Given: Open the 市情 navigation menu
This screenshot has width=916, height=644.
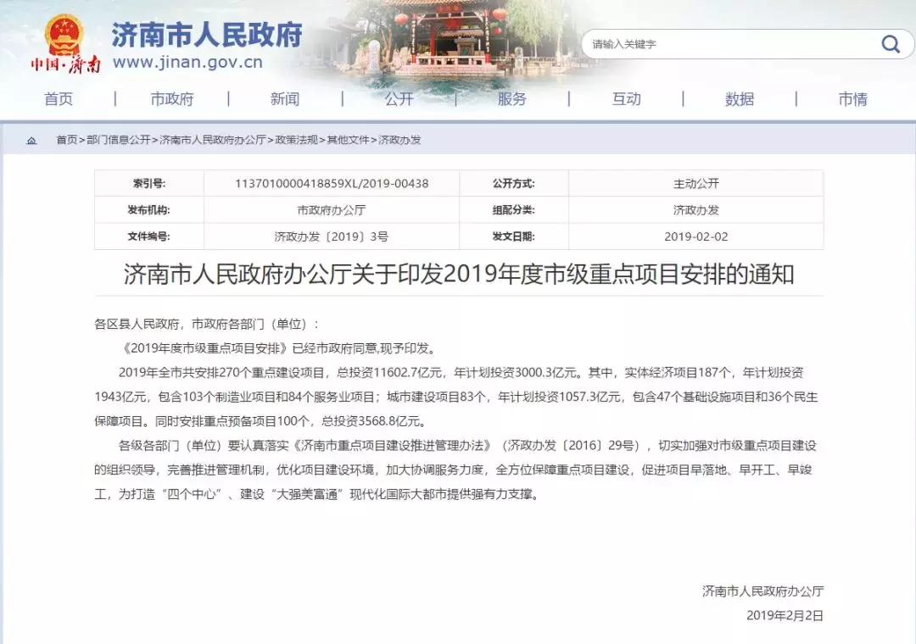Looking at the screenshot, I should 853,99.
